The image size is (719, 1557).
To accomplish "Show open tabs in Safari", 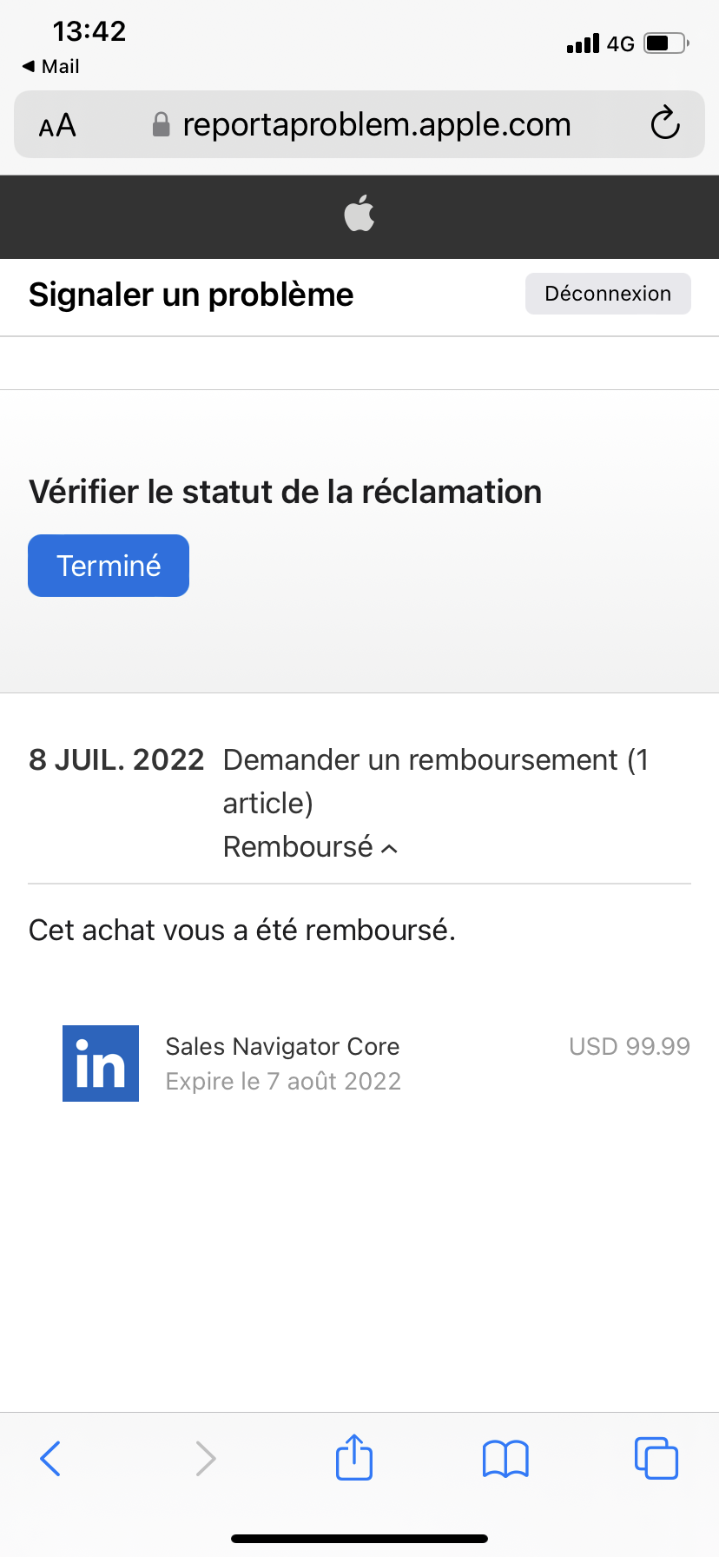I will (x=656, y=1458).
